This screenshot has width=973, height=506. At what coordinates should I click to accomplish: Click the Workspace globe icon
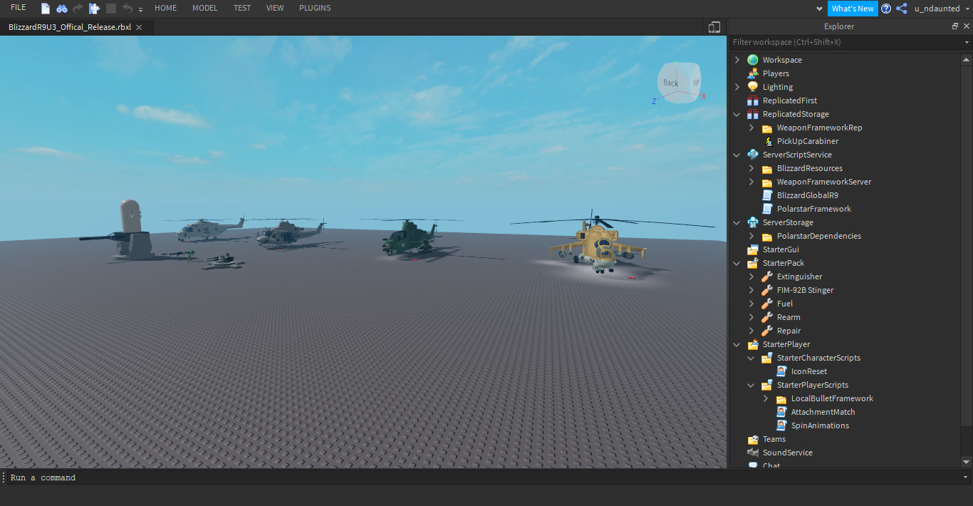pyautogui.click(x=753, y=60)
